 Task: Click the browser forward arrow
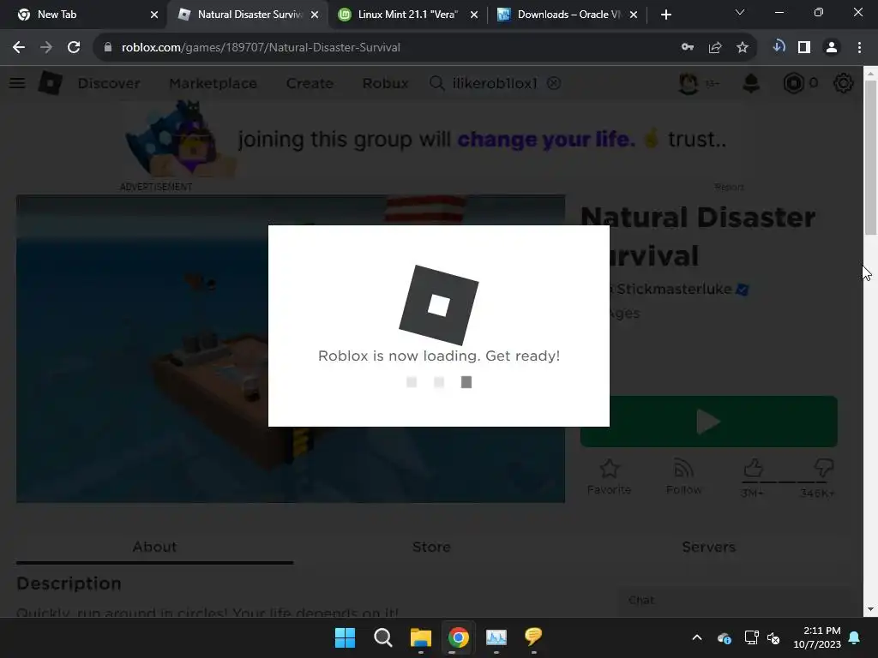coord(46,48)
